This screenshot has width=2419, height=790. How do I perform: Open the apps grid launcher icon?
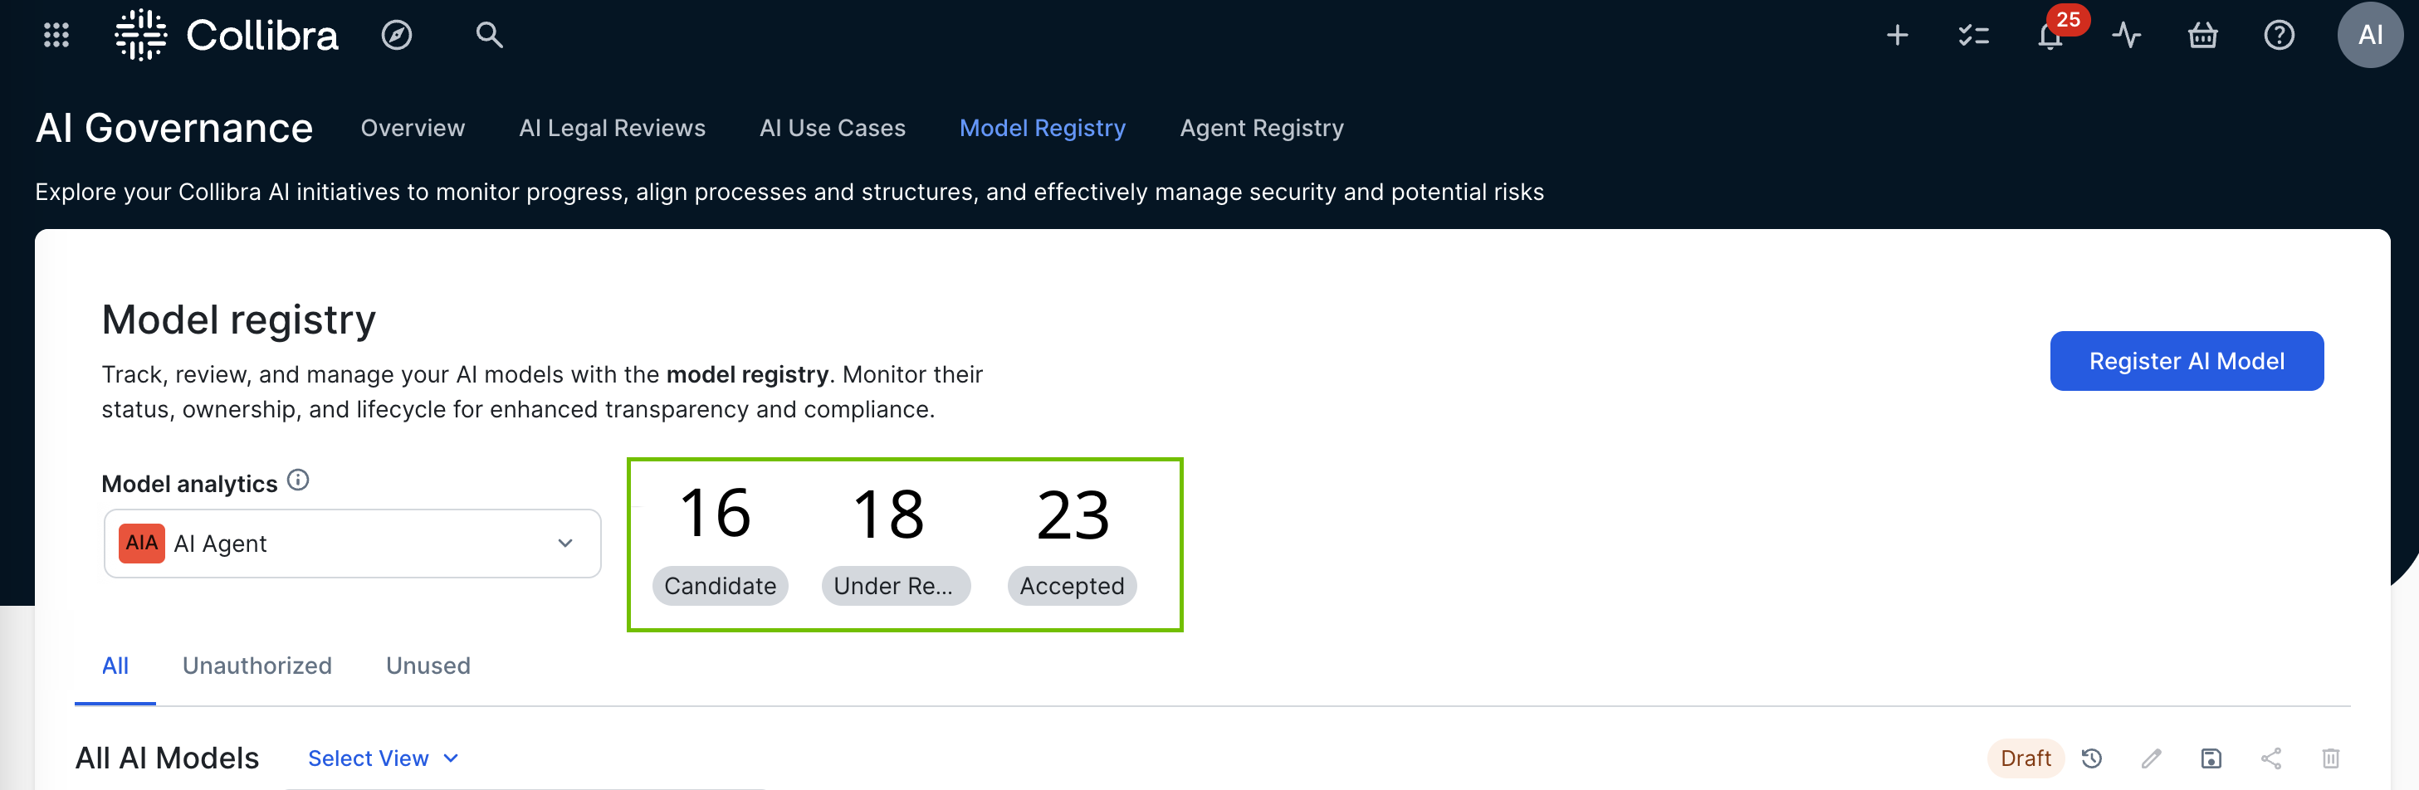click(x=56, y=36)
